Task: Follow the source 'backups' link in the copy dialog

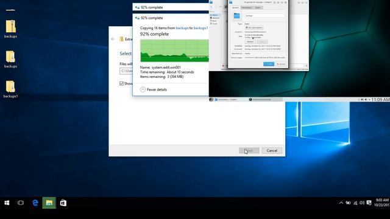Action: pyautogui.click(x=182, y=28)
